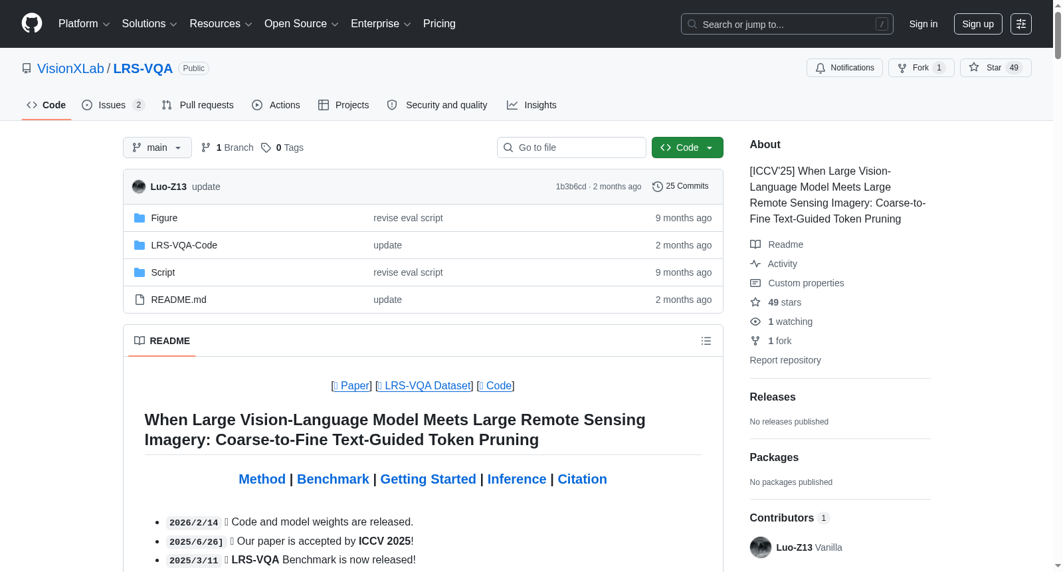
Task: Switch to the Security and quality tab
Action: coord(437,105)
